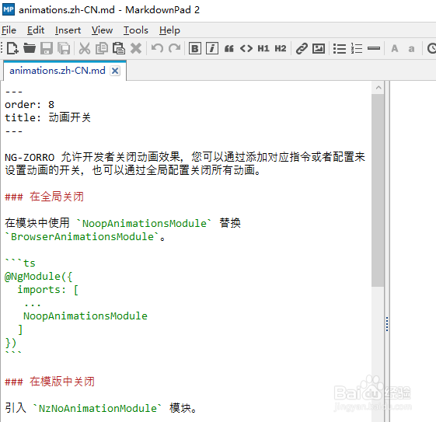Click the 'order: 8' line
Viewport: 436px width, 422px height.
tap(30, 104)
